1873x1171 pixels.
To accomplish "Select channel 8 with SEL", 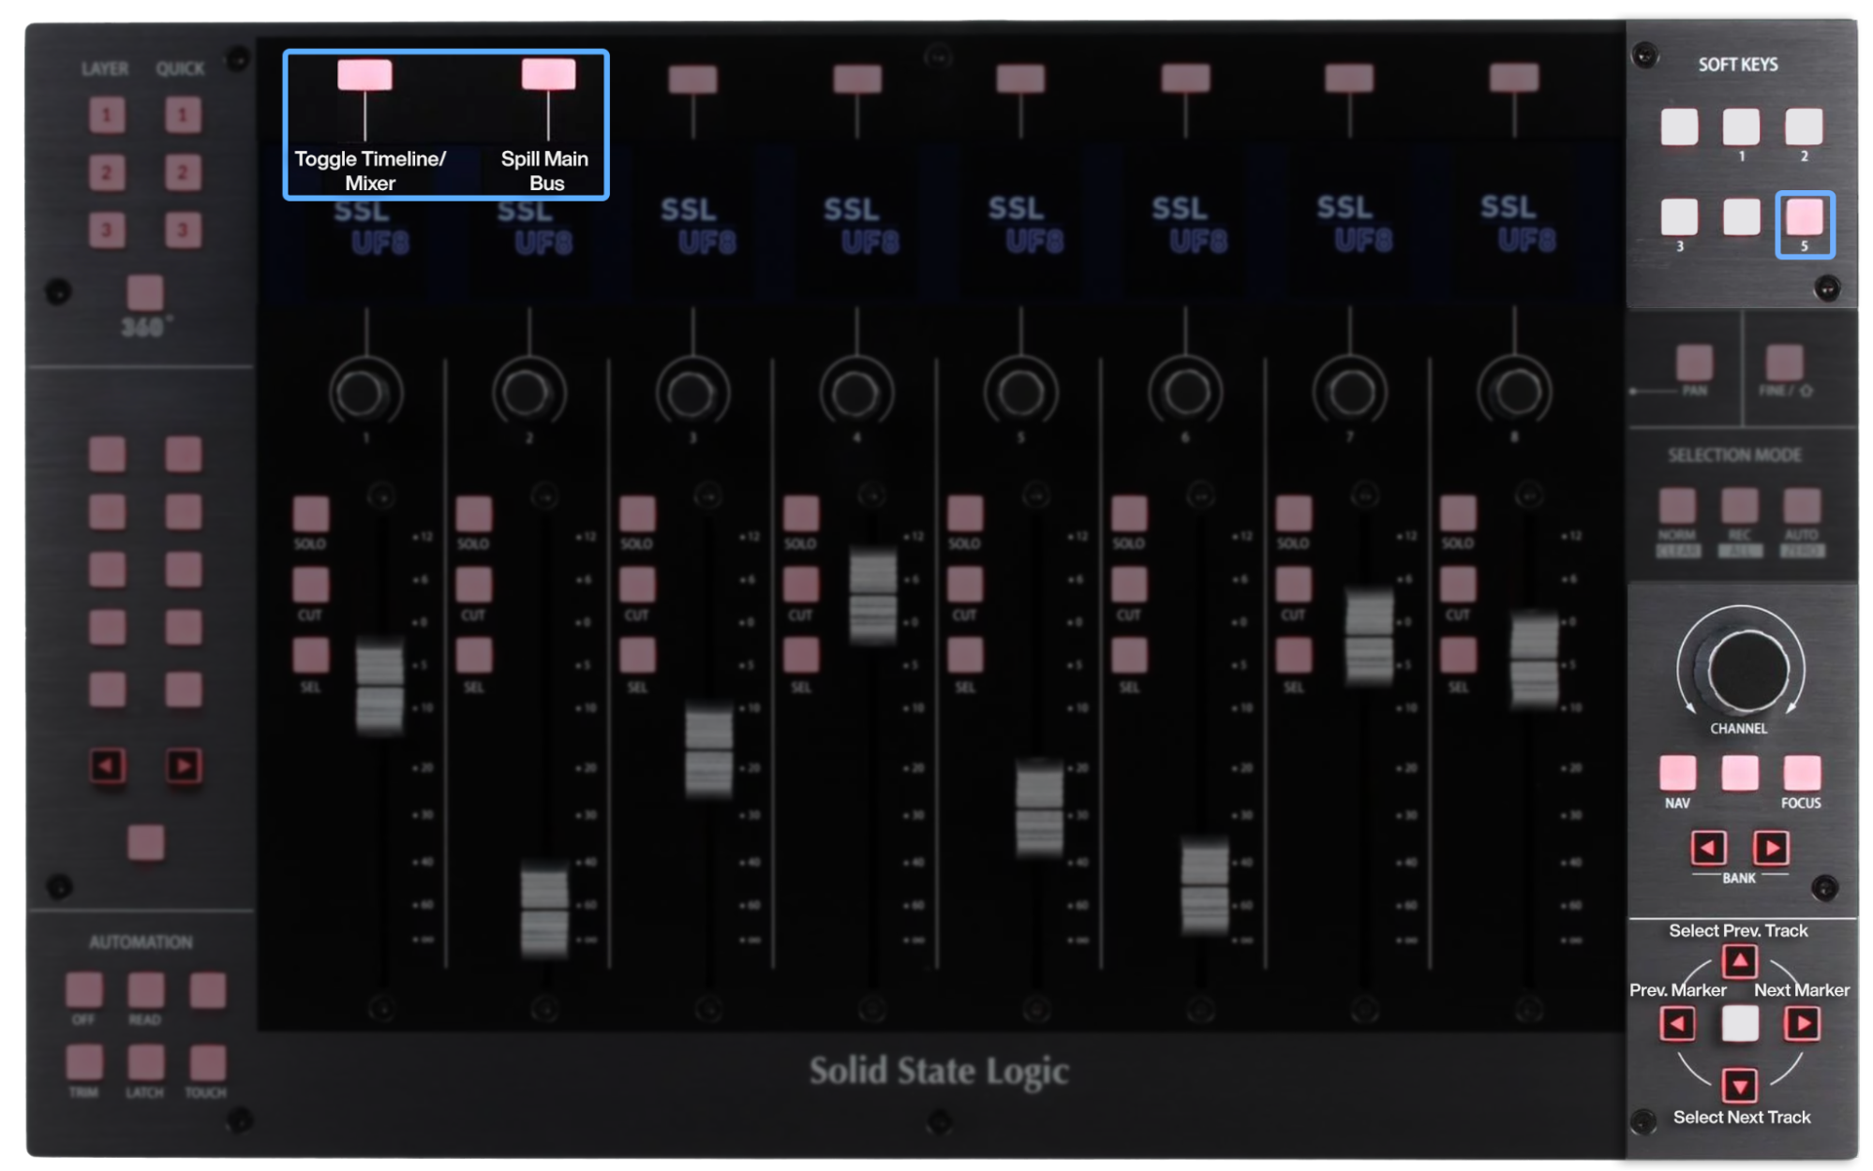I will click(1458, 656).
